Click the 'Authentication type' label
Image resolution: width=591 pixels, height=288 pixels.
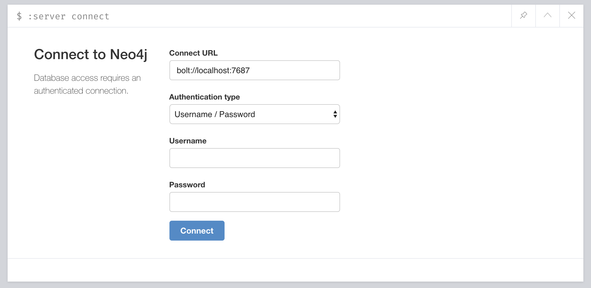click(x=204, y=97)
